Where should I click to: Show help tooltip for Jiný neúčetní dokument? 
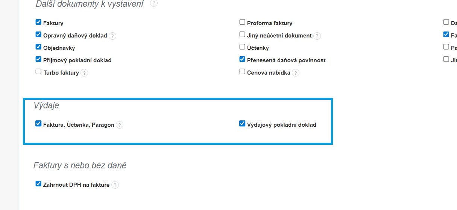pos(317,36)
